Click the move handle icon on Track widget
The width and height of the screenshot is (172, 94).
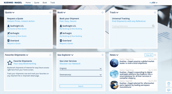click(x=155, y=13)
